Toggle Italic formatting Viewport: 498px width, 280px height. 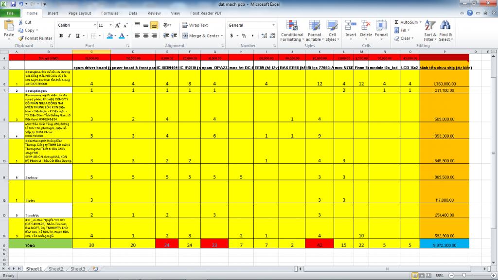(69, 35)
